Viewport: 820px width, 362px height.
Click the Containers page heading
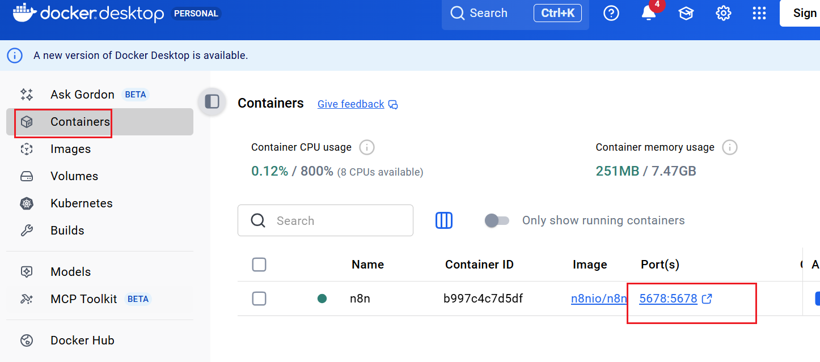pos(270,103)
